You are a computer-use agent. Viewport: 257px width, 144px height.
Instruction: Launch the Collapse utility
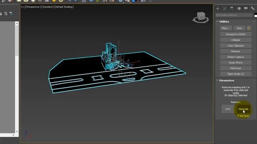[x=236, y=40]
